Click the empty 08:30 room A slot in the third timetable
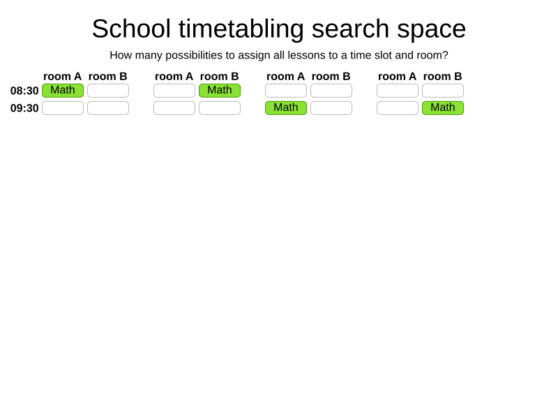 tap(286, 91)
